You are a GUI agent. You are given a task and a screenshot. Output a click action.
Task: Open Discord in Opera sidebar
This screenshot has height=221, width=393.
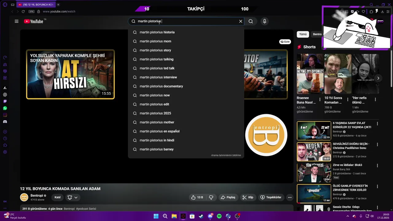[5, 122]
